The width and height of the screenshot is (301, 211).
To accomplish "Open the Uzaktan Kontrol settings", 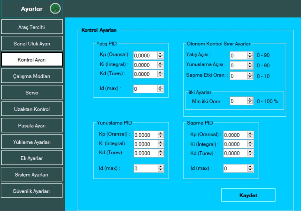I will click(32, 109).
